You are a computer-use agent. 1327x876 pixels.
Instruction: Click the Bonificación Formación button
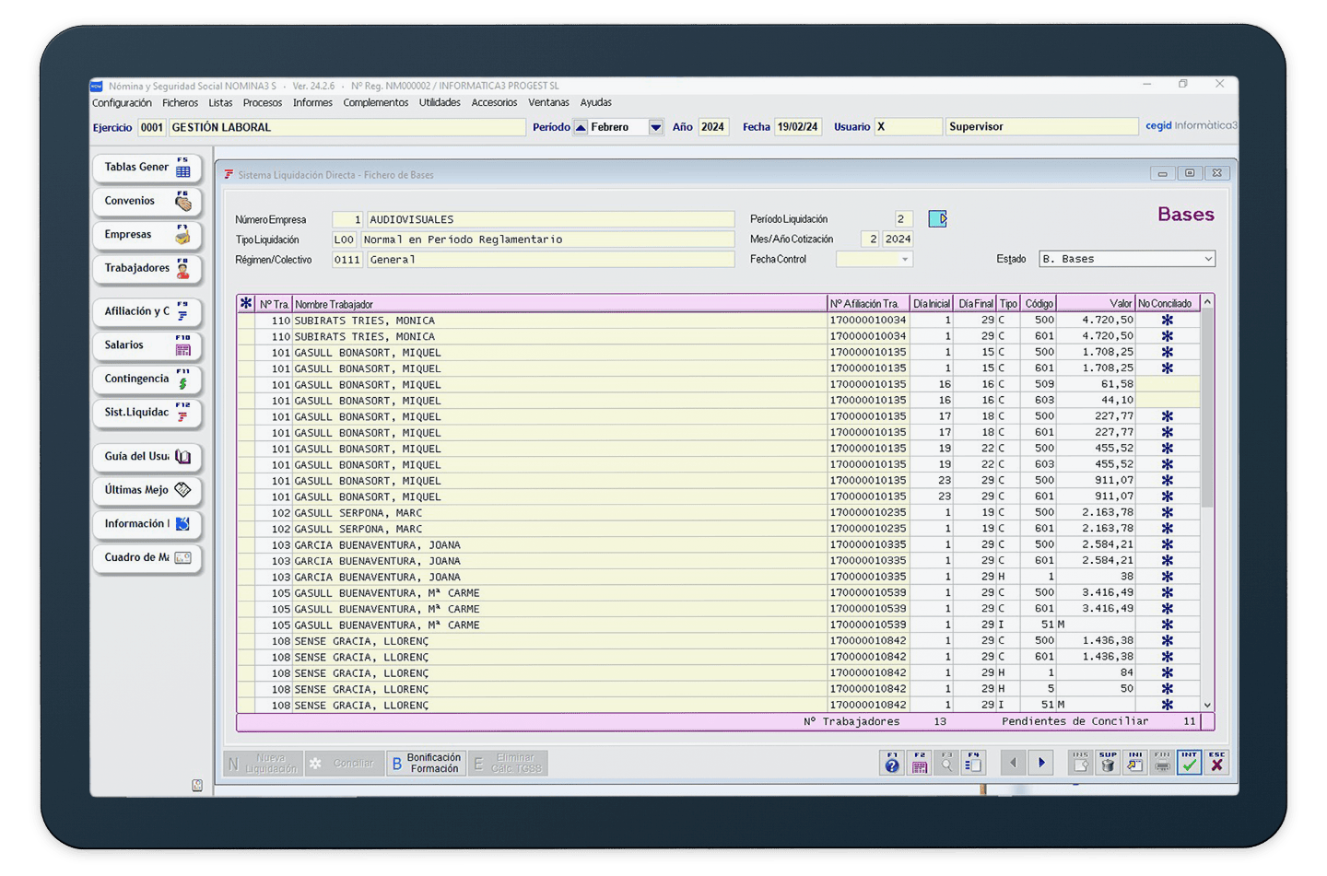427,764
